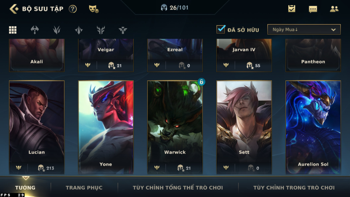
Task: Open TÙY CHỈNH TỔNG THỂ TRÒ CHƠI tab
Action: pos(178,188)
